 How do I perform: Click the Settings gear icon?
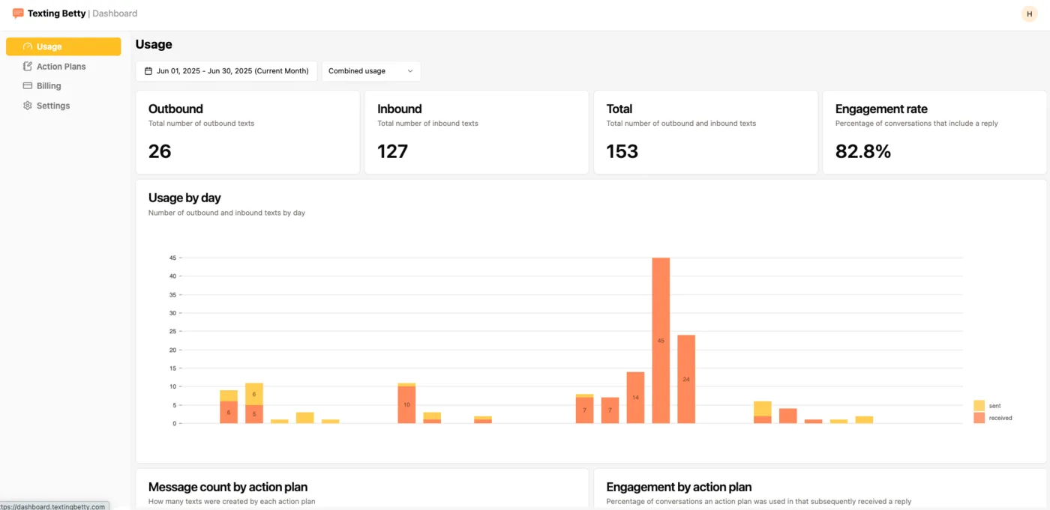click(28, 106)
